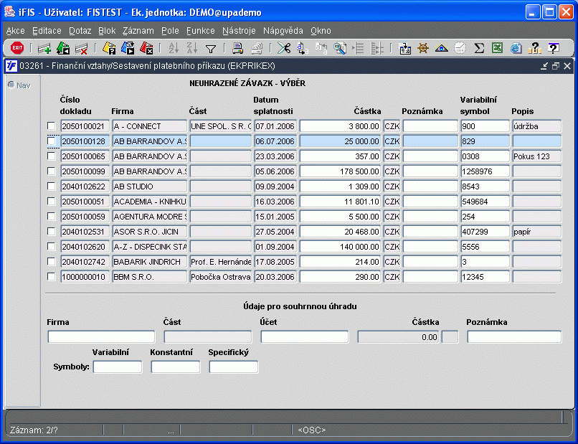Click the multi-page print icon
Viewport: 578px width, 444px height.
coord(257,48)
